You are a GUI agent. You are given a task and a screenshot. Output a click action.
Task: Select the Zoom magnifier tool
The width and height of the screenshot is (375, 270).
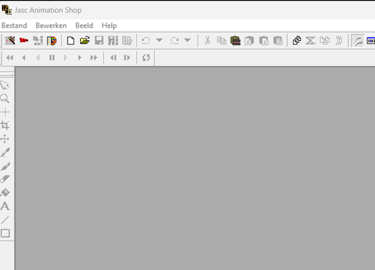click(5, 99)
